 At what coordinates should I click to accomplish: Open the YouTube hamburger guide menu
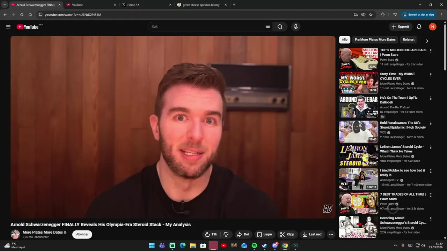click(8, 27)
